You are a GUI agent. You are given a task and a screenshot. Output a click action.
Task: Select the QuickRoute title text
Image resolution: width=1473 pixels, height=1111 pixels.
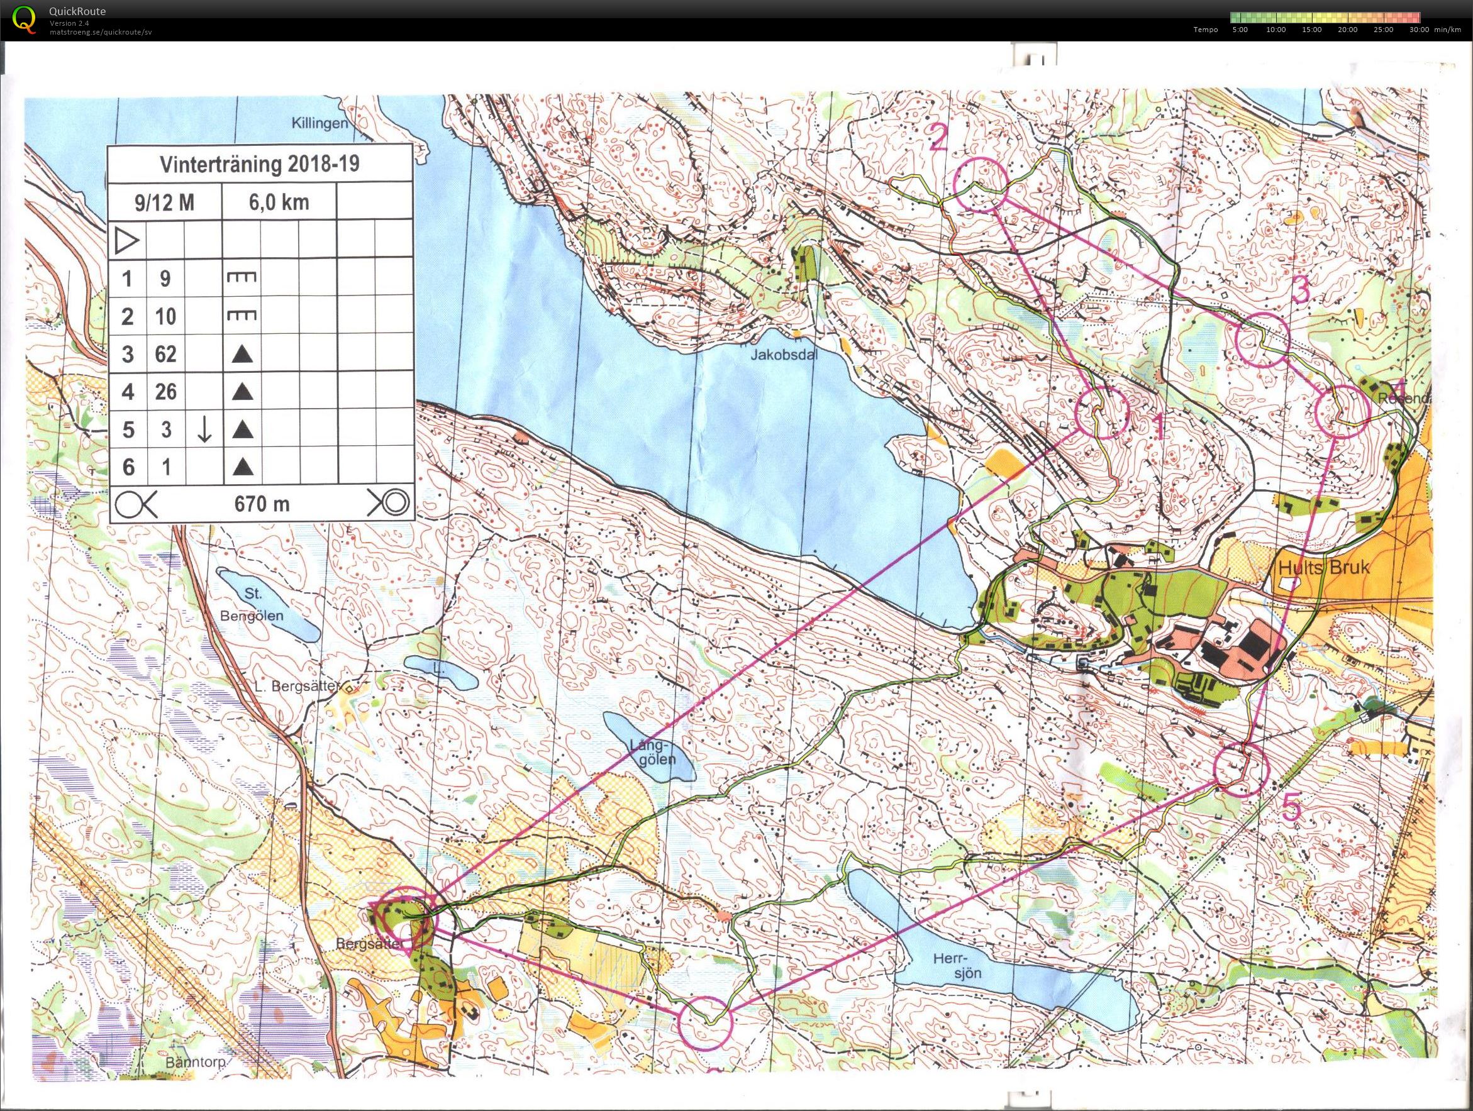(77, 11)
